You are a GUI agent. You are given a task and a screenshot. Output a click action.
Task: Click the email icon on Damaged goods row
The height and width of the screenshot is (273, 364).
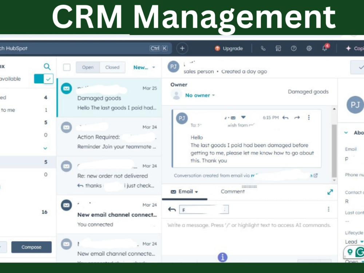(66, 88)
